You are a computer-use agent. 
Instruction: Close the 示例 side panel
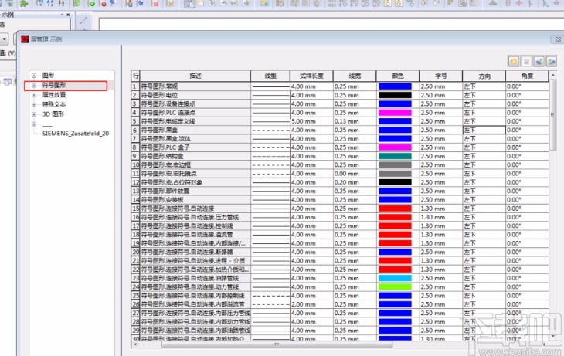[x=68, y=15]
